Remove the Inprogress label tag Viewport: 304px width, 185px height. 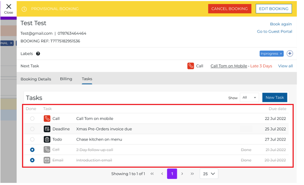point(281,54)
